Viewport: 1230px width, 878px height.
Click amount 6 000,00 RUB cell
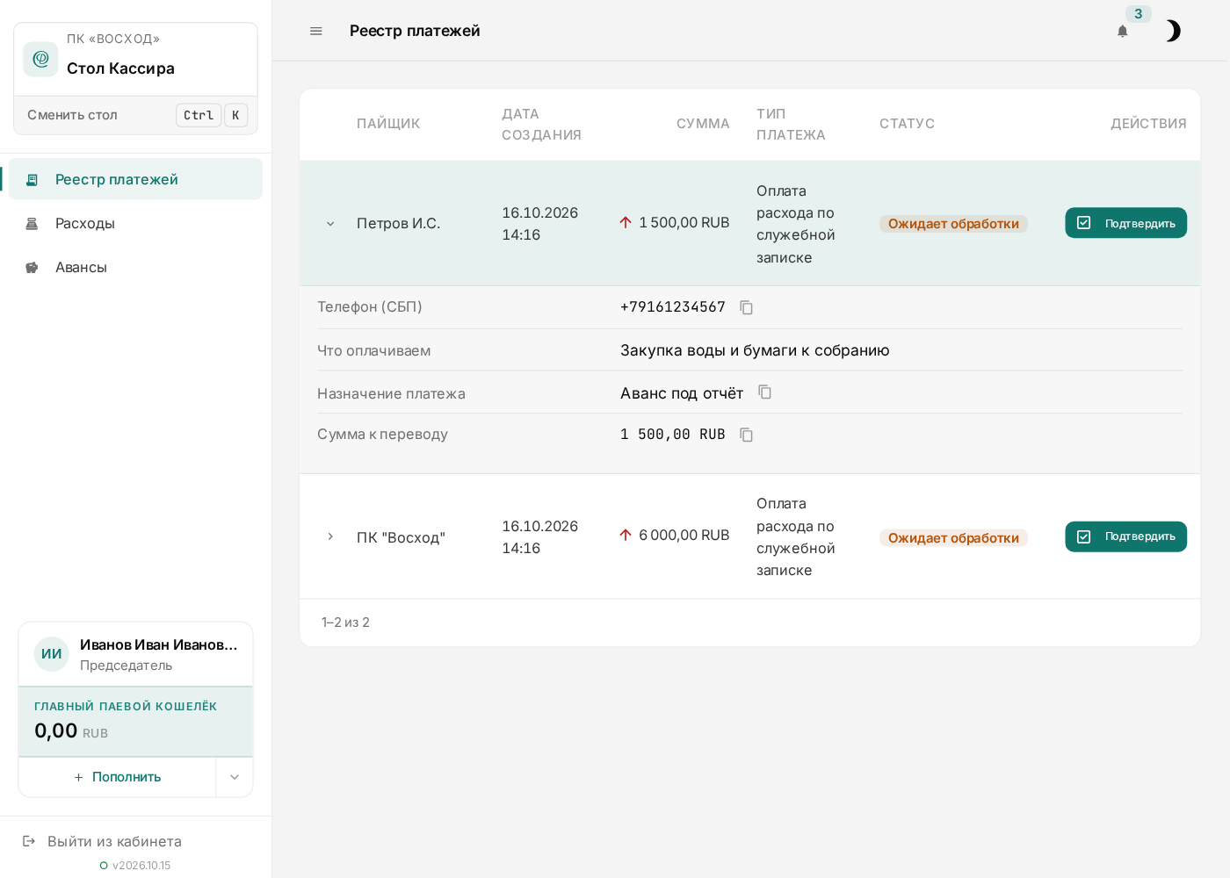pyautogui.click(x=675, y=536)
